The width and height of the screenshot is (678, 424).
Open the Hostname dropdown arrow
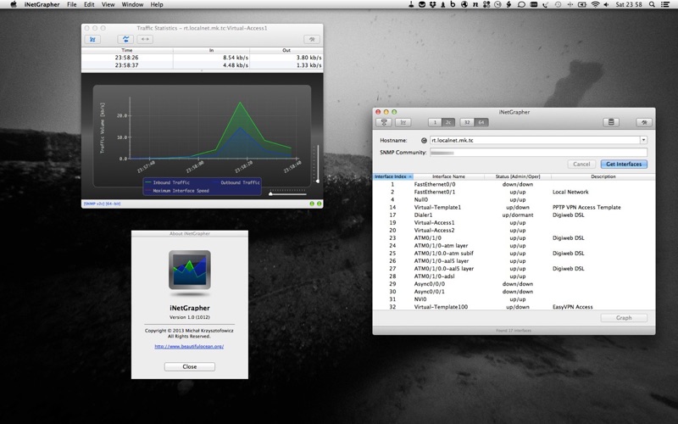pos(643,140)
